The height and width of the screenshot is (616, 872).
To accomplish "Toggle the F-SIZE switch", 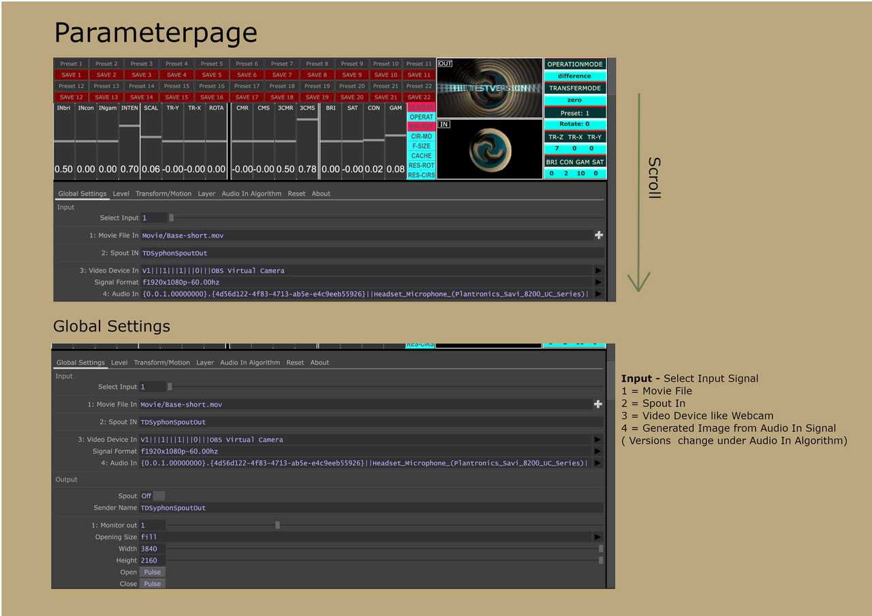I will (421, 146).
